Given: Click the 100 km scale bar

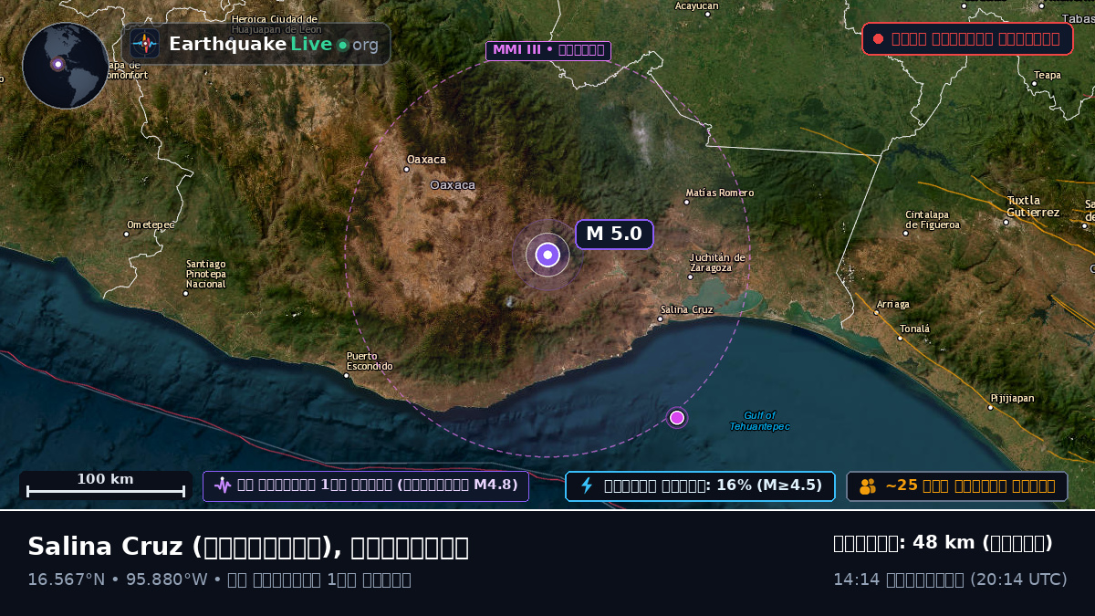Looking at the screenshot, I should pyautogui.click(x=106, y=485).
